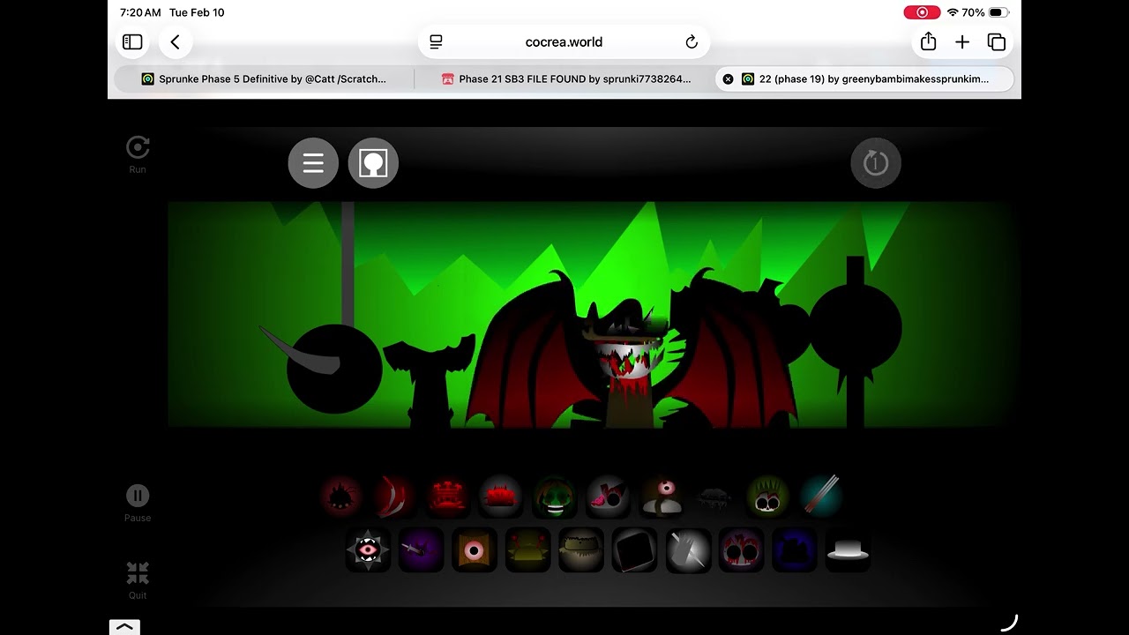This screenshot has height=635, width=1129.
Task: Click the Run reload icon
Action: coord(138,147)
